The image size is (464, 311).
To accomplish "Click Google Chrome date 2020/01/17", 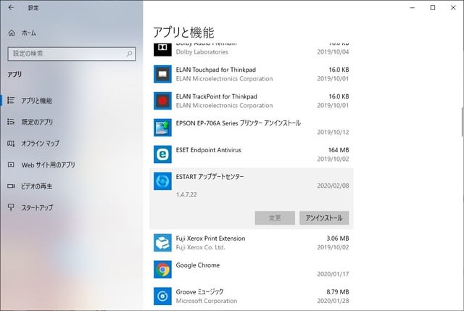I will coord(333,274).
